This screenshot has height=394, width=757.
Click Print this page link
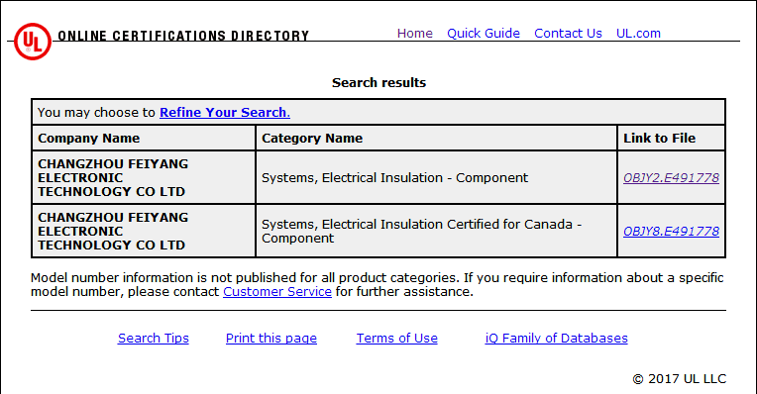(271, 338)
